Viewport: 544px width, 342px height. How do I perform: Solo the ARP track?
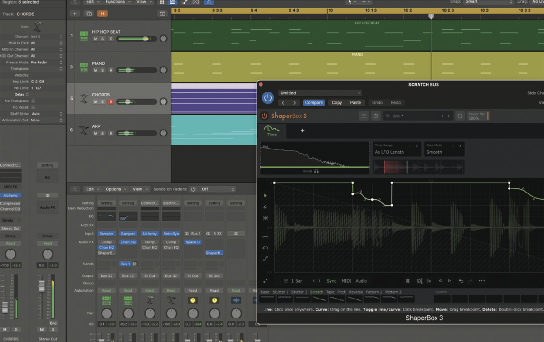103,133
